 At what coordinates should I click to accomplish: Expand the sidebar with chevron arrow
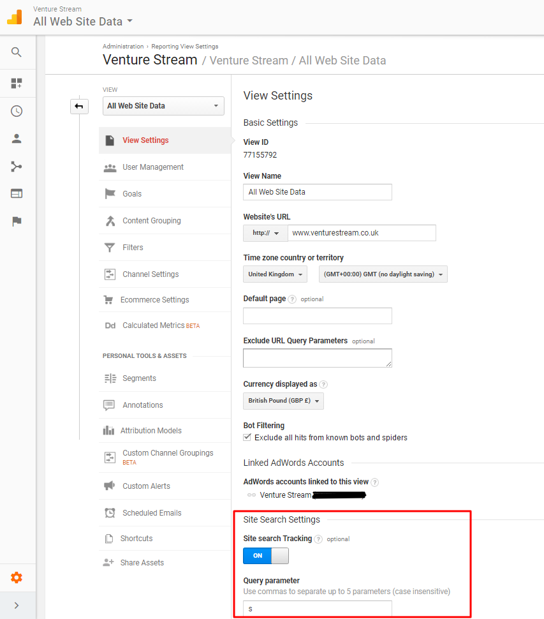point(16,605)
